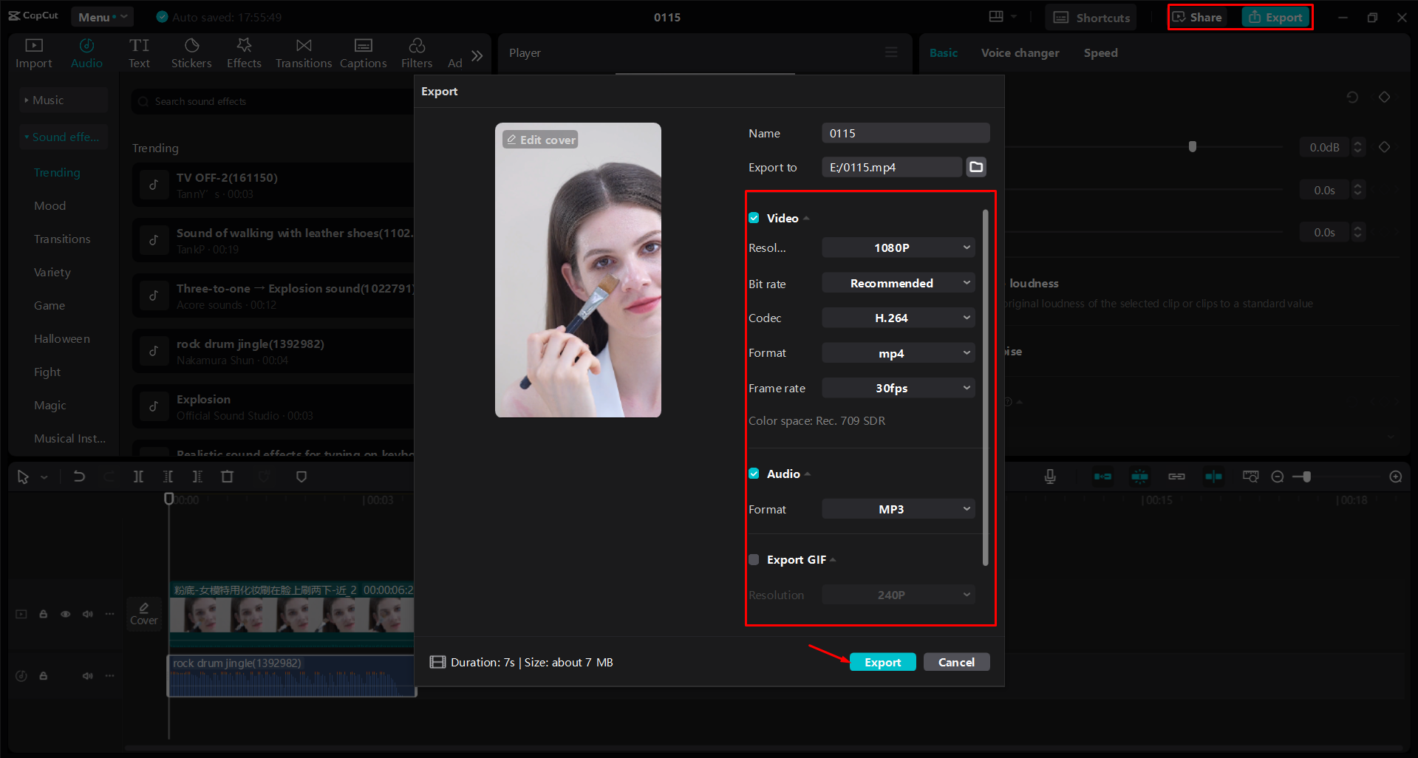
Task: Click the link clips icon
Action: click(x=1176, y=477)
